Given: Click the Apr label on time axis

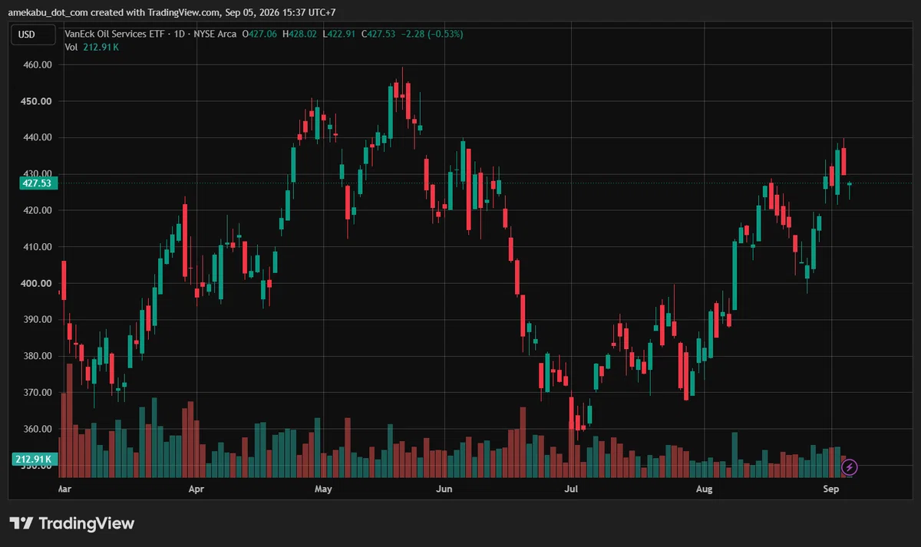Looking at the screenshot, I should pos(196,489).
